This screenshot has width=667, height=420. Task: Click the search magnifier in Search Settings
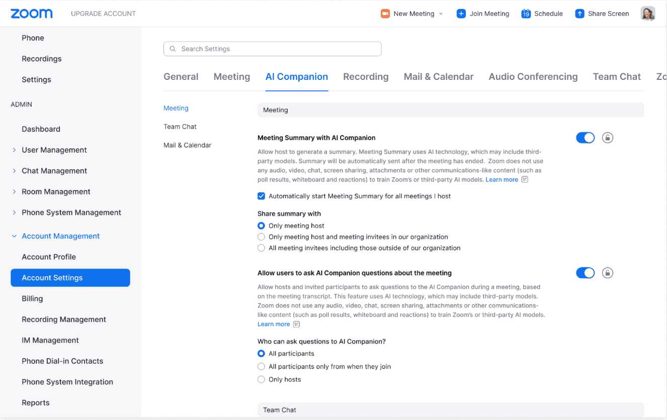coord(173,49)
